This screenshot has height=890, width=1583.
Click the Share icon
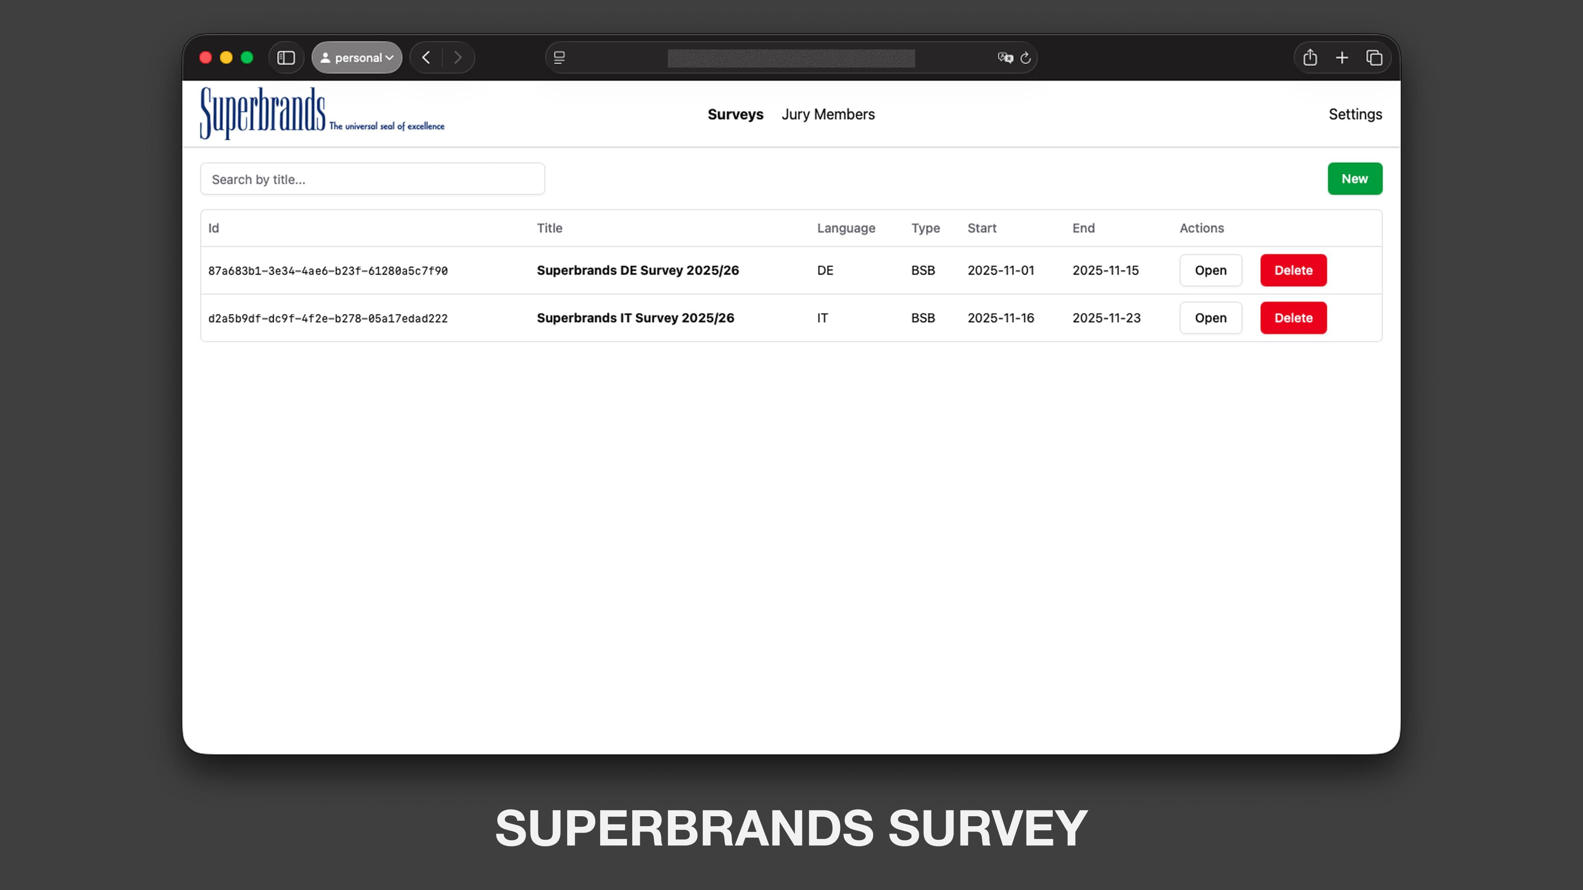tap(1310, 57)
